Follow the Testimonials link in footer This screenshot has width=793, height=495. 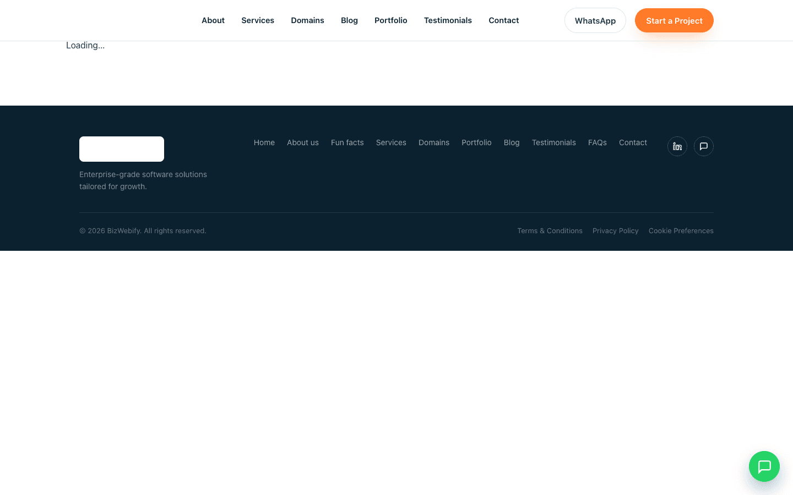554,142
